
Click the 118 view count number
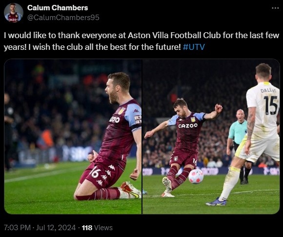(x=87, y=228)
